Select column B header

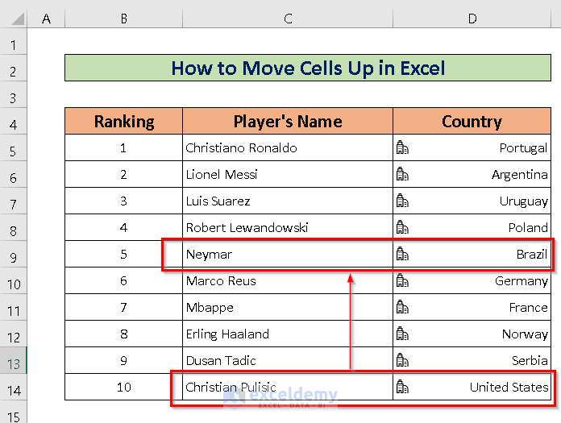tap(124, 19)
